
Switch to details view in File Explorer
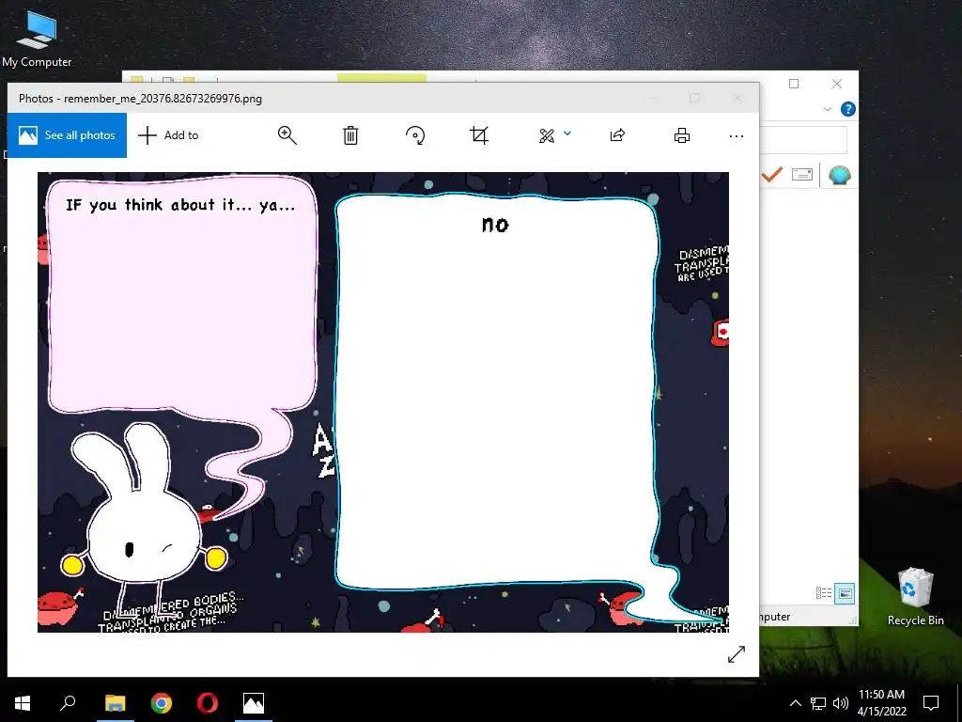pyautogui.click(x=823, y=593)
